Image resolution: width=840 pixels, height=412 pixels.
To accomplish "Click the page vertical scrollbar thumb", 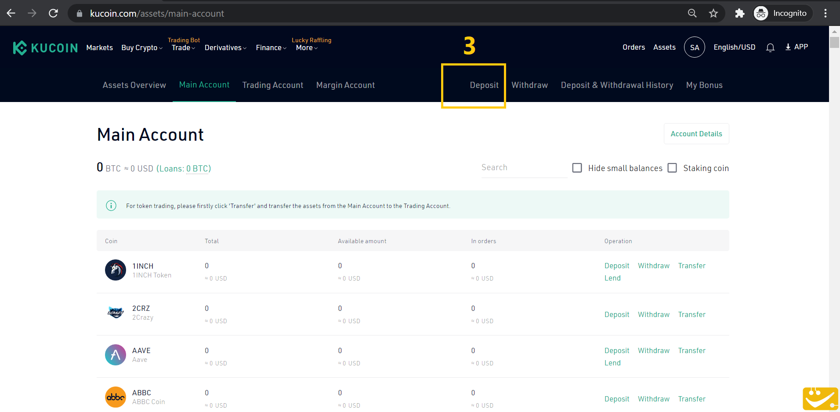I will [x=834, y=43].
